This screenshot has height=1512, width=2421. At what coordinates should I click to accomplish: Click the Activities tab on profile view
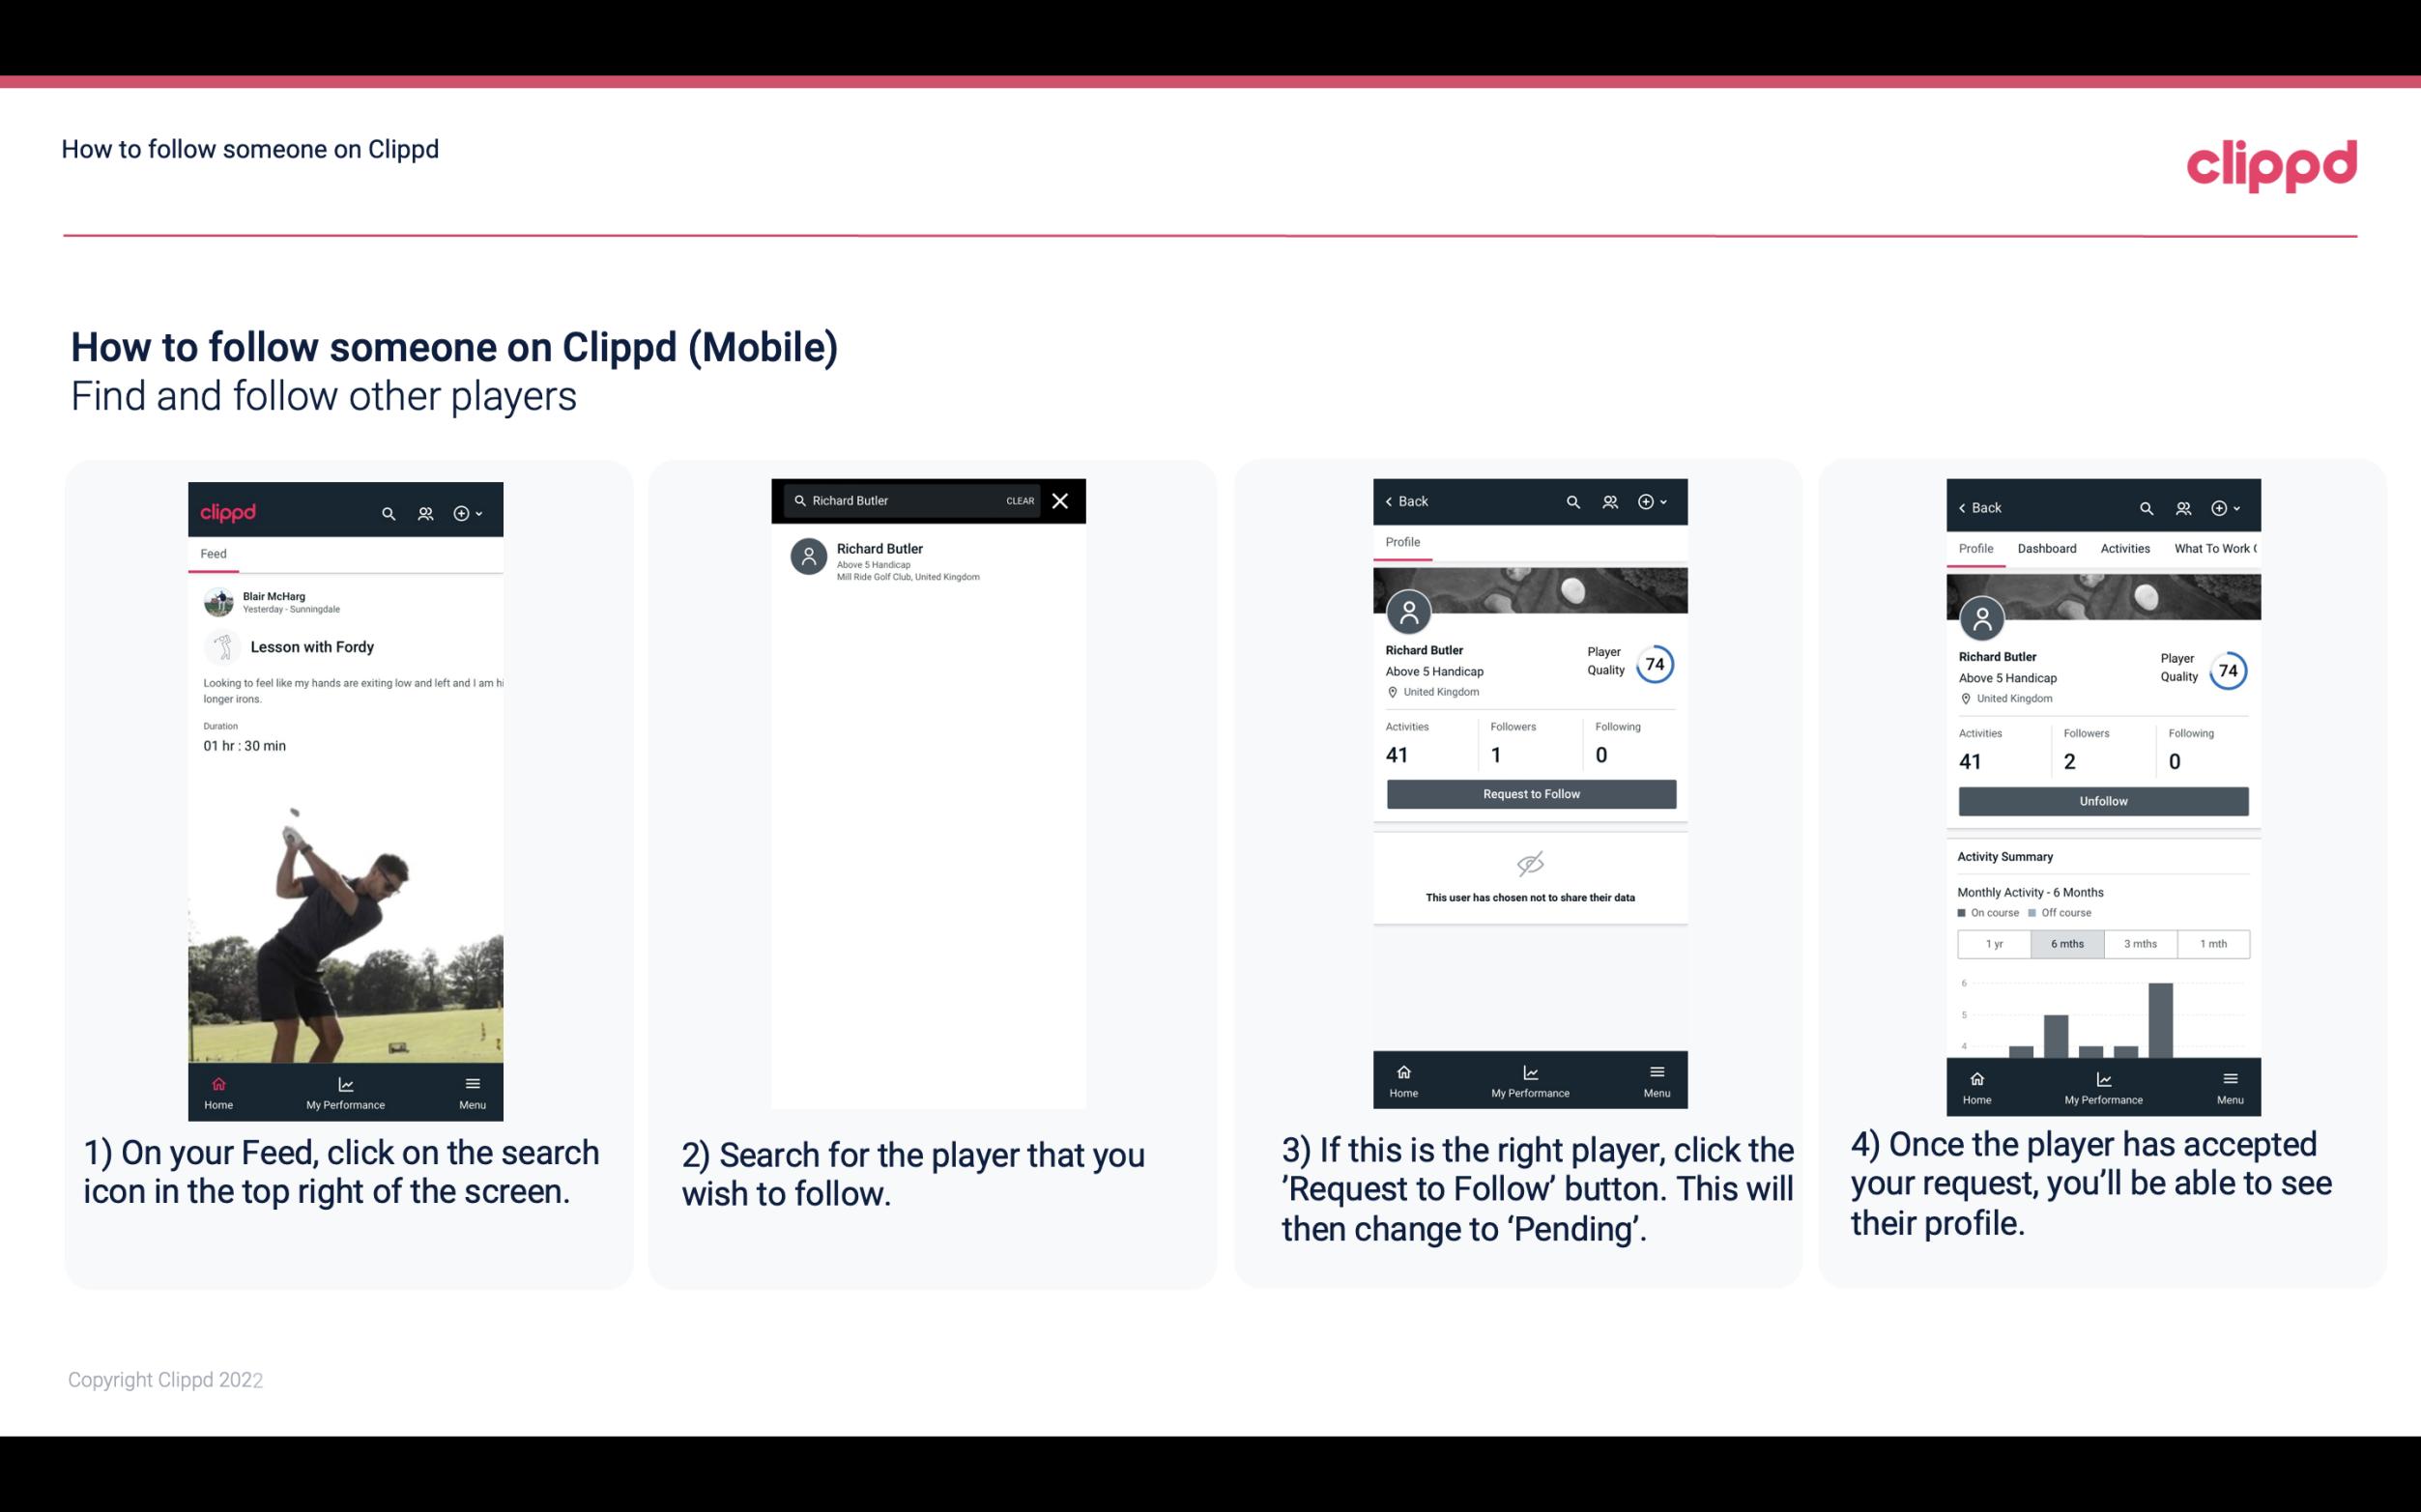point(2125,549)
